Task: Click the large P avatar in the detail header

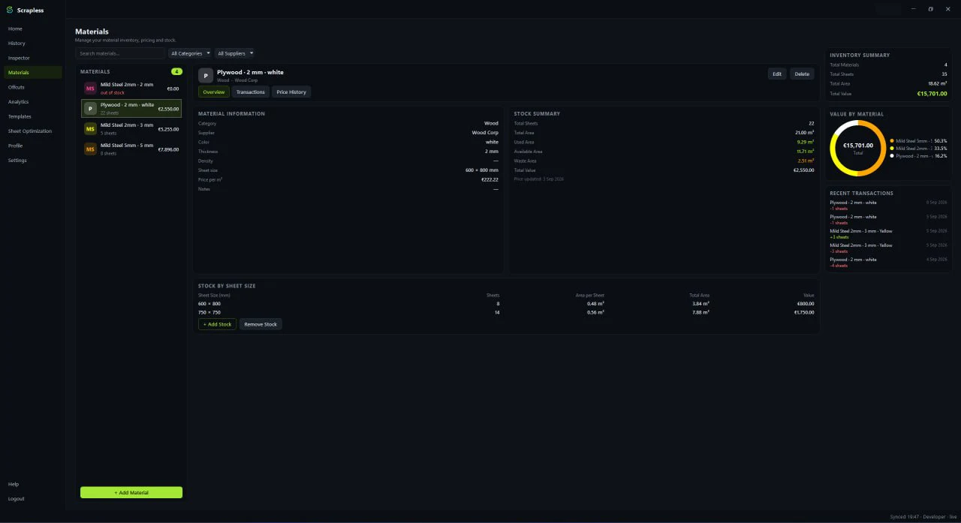Action: (206, 76)
